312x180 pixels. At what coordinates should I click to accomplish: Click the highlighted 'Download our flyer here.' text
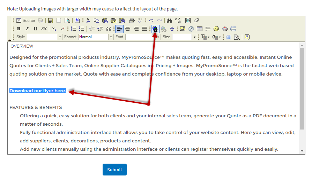point(38,91)
